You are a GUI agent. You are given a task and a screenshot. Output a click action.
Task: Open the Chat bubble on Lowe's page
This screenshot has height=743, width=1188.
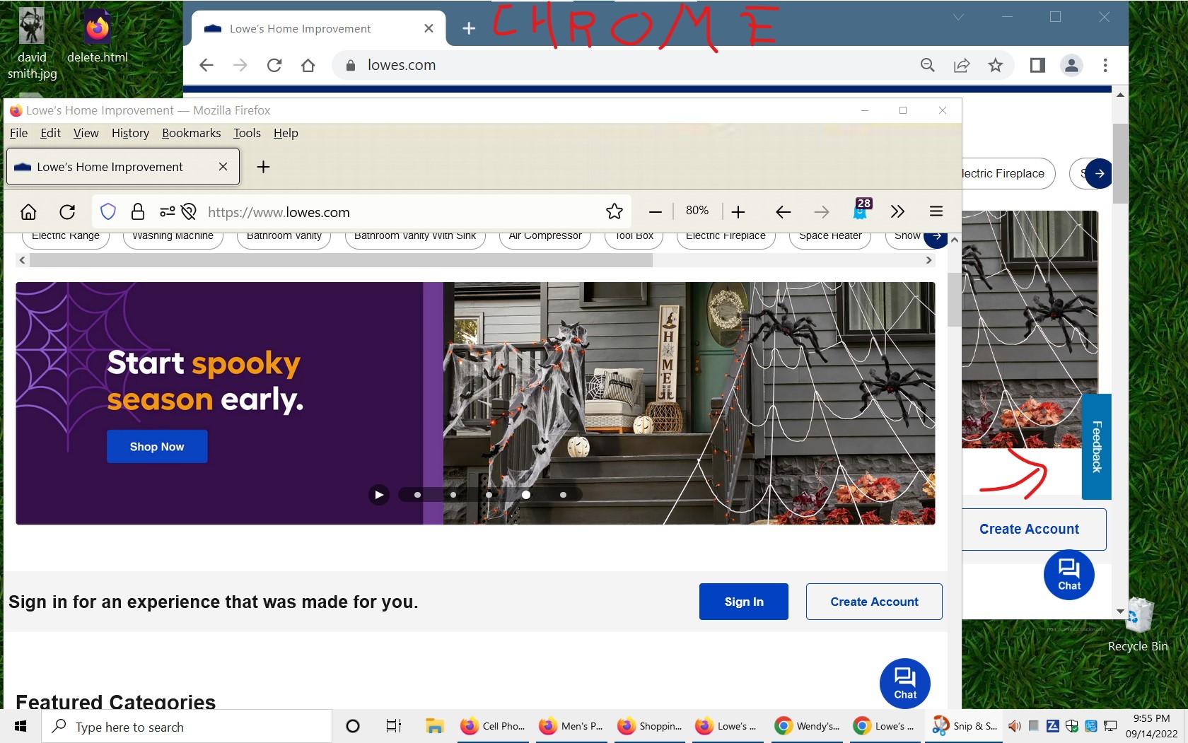[x=904, y=683]
